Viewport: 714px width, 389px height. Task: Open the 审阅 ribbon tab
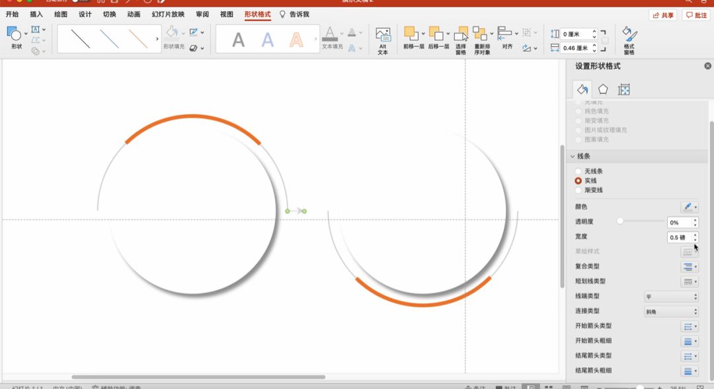203,14
